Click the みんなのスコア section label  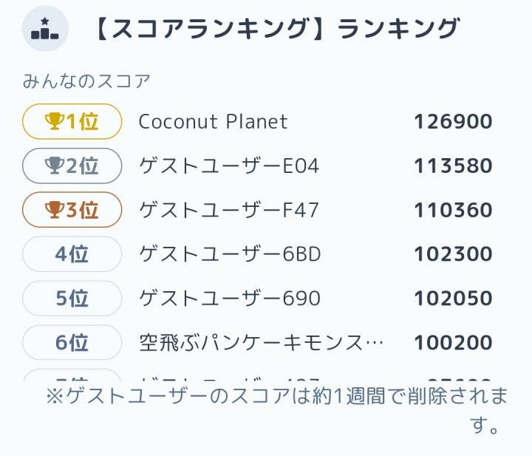(86, 81)
